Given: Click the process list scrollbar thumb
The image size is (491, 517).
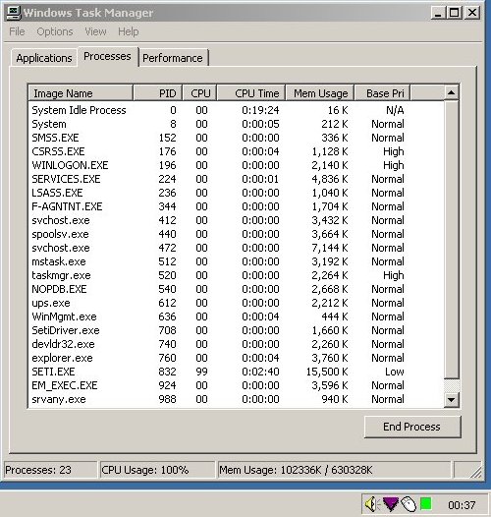Looking at the screenshot, I should (x=451, y=240).
